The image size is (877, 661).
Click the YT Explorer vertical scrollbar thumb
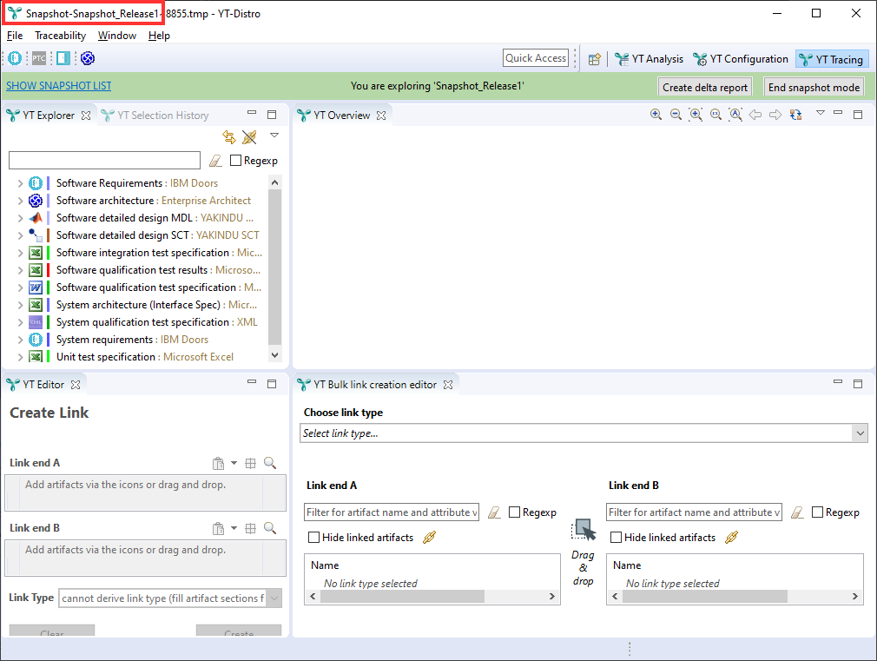[274, 267]
